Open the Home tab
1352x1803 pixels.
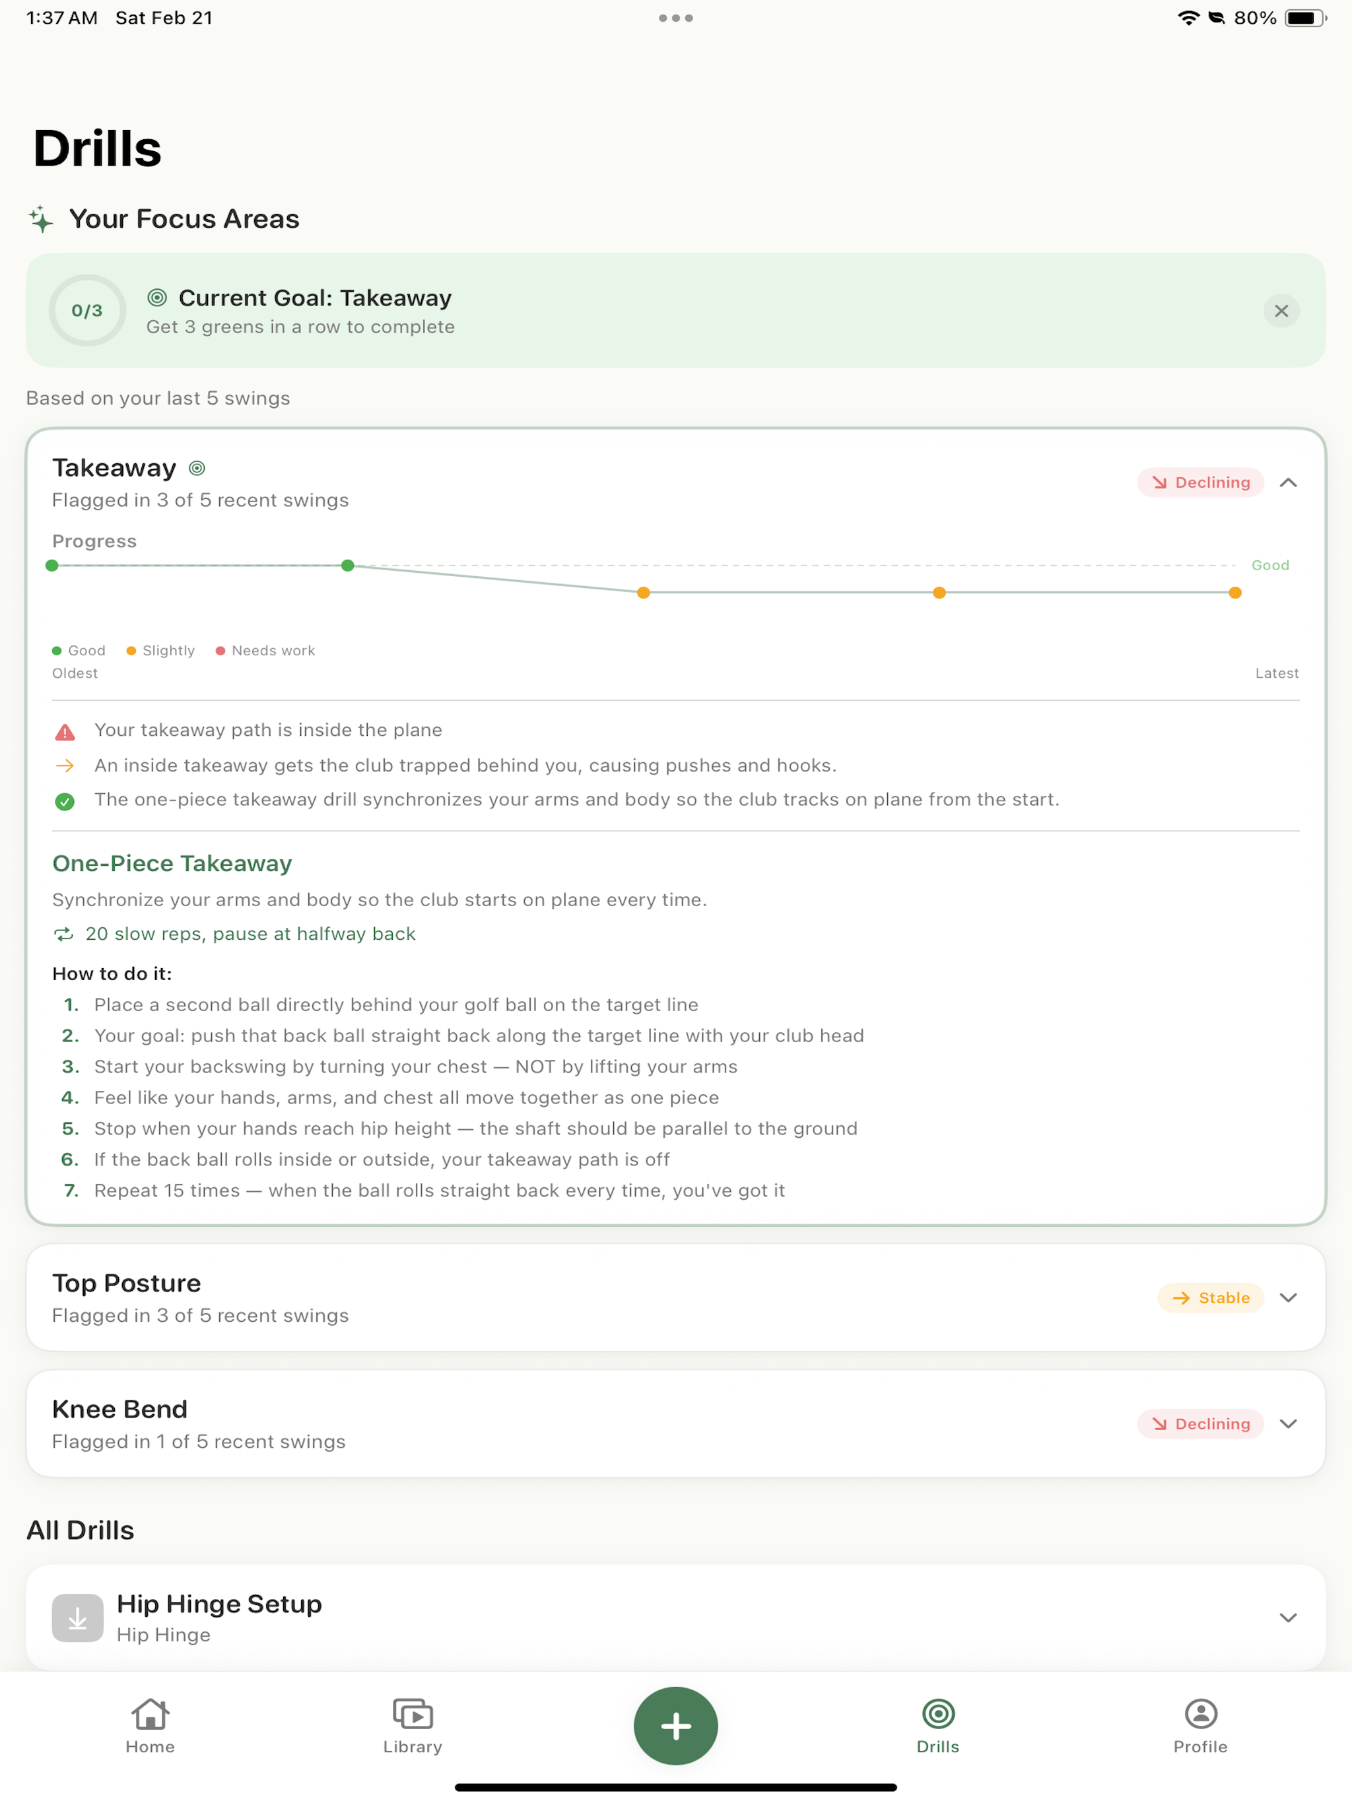pyautogui.click(x=150, y=1724)
